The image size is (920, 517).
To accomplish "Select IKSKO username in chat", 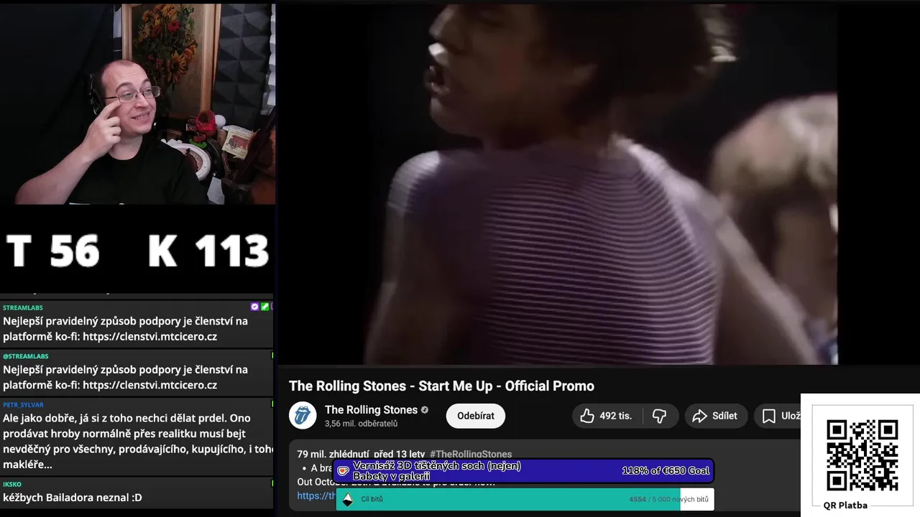I will pos(12,485).
